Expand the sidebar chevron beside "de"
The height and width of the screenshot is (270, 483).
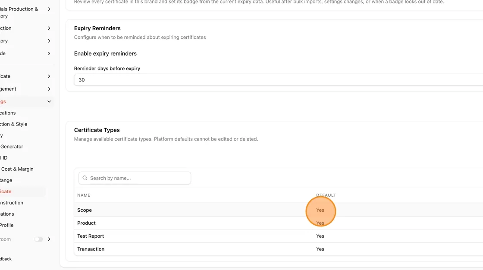[49, 53]
